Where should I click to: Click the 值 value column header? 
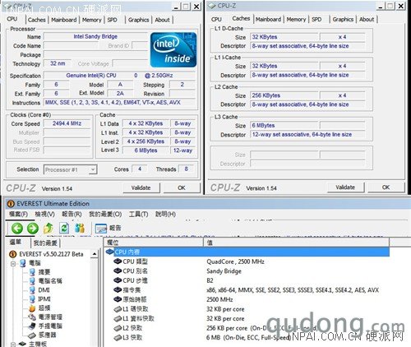point(297,243)
